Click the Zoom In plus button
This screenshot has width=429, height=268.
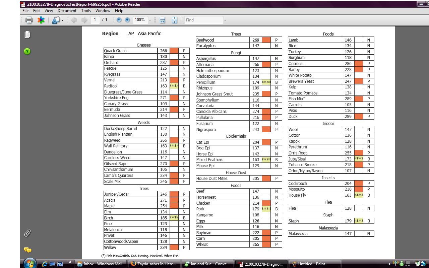click(x=127, y=20)
